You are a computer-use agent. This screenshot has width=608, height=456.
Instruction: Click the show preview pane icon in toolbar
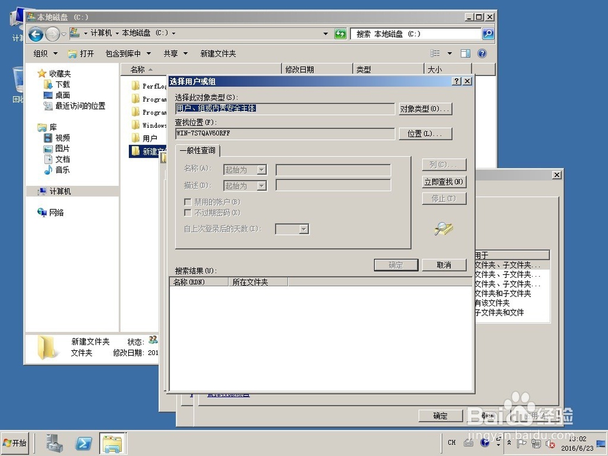pyautogui.click(x=465, y=54)
